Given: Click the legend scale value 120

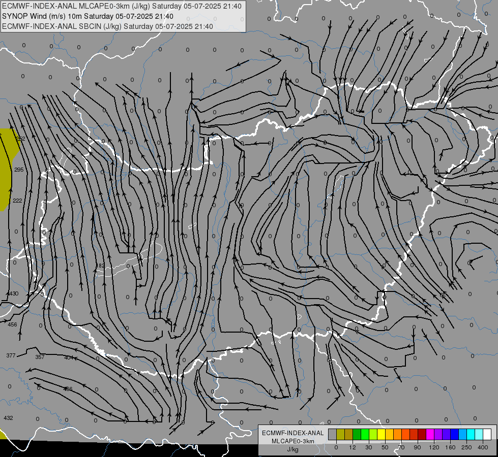Looking at the screenshot, I should click(434, 448).
